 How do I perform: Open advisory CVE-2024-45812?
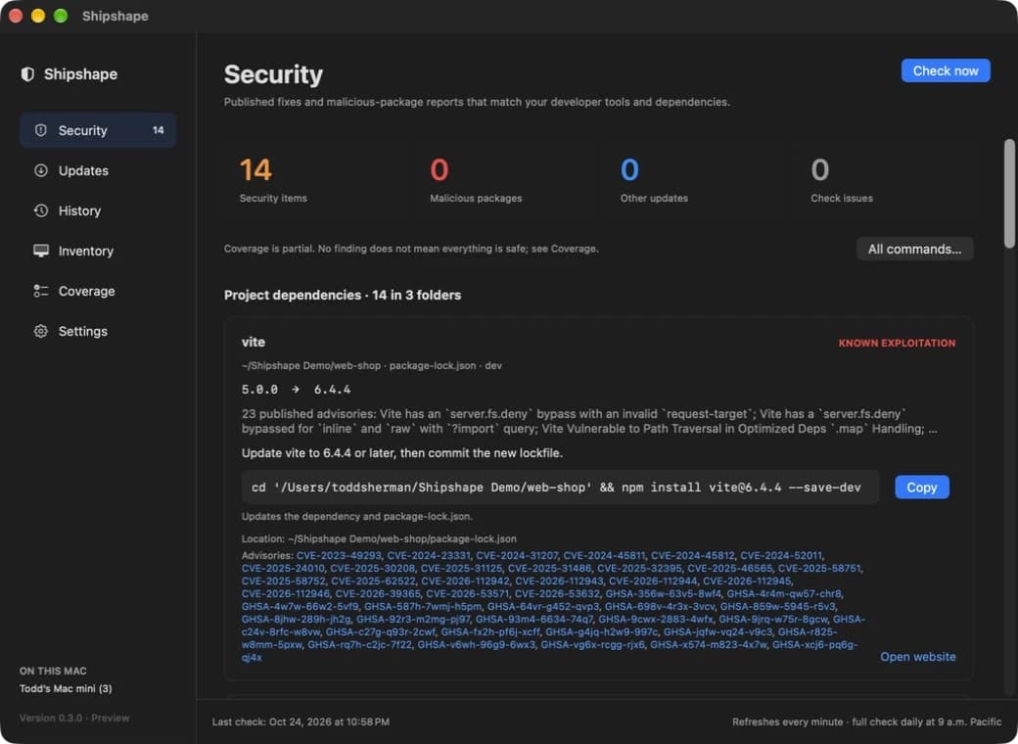coord(693,556)
